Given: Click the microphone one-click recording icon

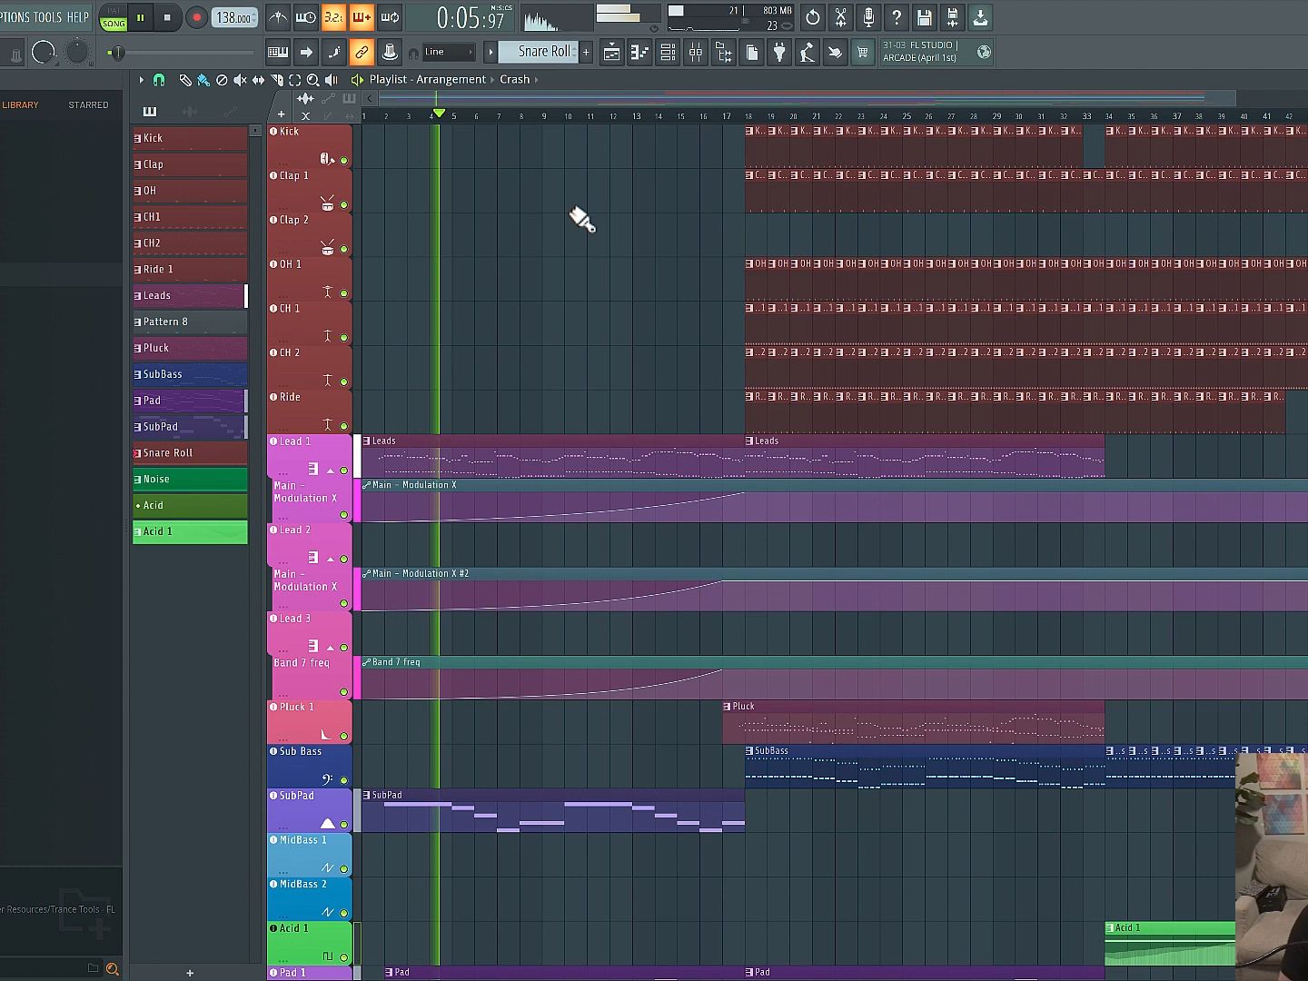Looking at the screenshot, I should [x=868, y=17].
